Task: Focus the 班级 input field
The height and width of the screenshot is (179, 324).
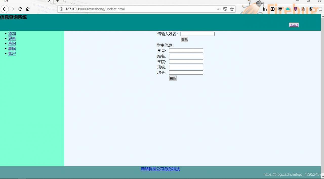Action: (186, 67)
